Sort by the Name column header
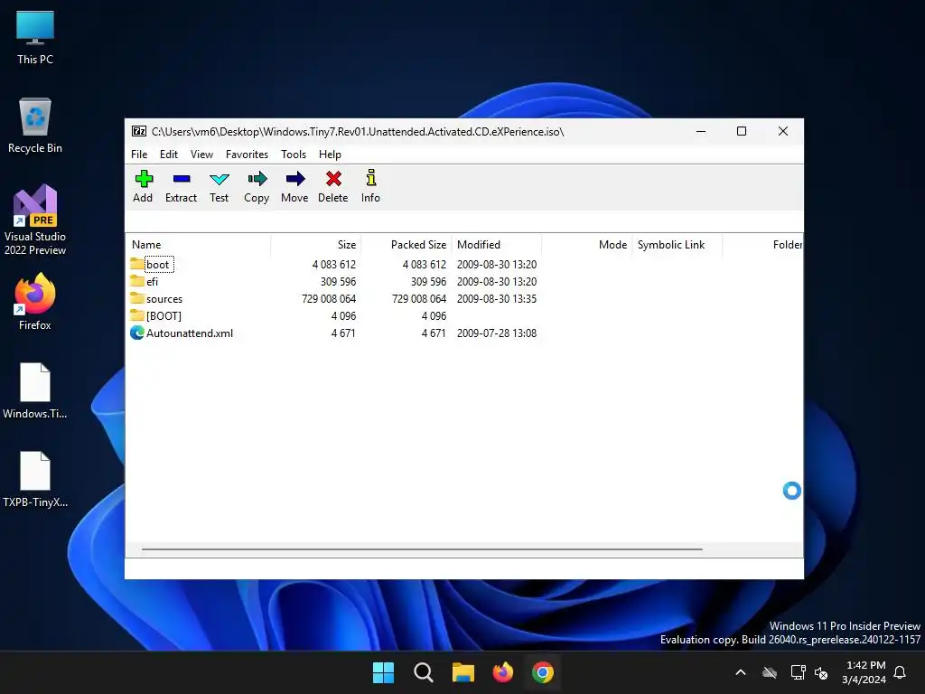Image resolution: width=925 pixels, height=694 pixels. click(198, 244)
